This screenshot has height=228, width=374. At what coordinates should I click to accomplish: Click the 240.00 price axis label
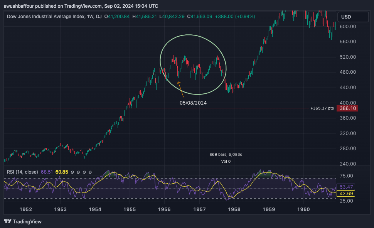point(348,164)
